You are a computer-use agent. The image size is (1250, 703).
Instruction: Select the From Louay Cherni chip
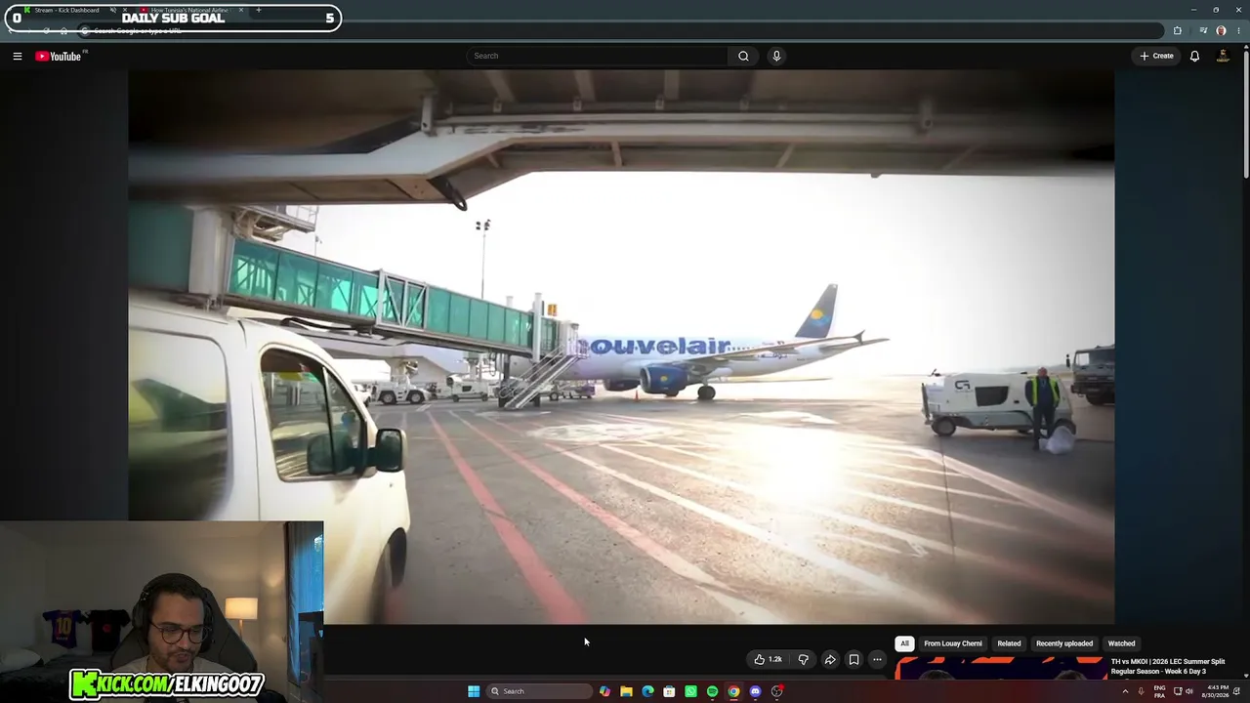coord(953,643)
